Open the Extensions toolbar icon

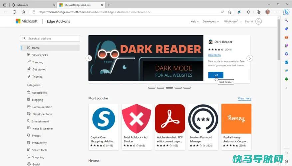(x=249, y=12)
